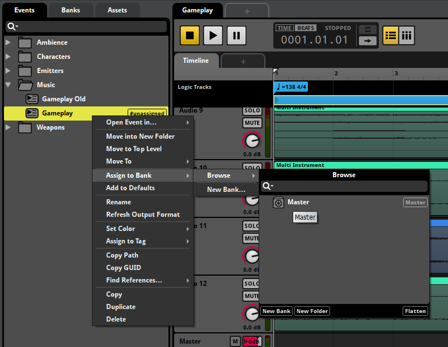
Task: Click the Ambience folder icon
Action: pos(25,42)
